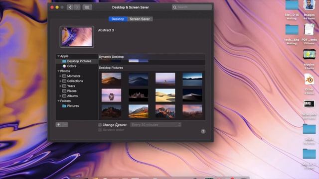Viewport: 319px width, 179px height.
Task: Expand the Moments disclosure triangle
Action: click(60, 76)
